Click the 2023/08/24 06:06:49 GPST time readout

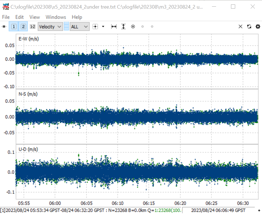point(218,210)
